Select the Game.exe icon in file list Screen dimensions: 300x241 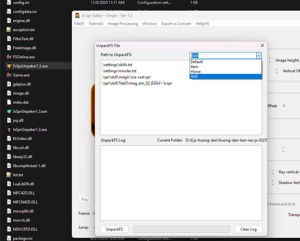9,75
